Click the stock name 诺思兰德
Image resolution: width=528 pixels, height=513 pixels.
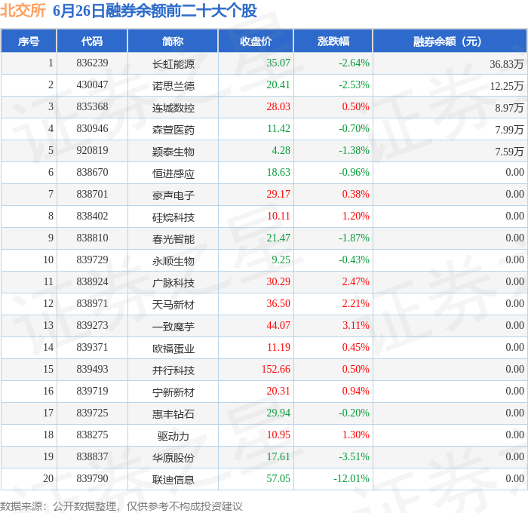tap(173, 85)
